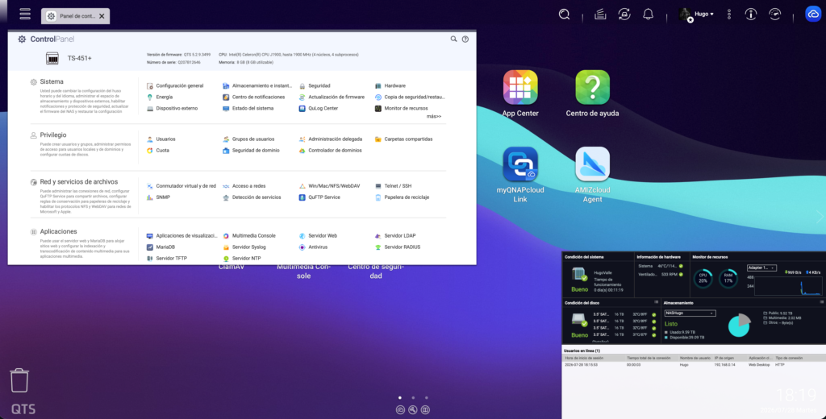Open Monitor de recursos item
Screen dimensions: 826x419
[x=402, y=109]
